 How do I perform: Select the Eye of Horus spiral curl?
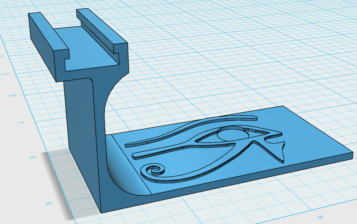[x=153, y=170]
